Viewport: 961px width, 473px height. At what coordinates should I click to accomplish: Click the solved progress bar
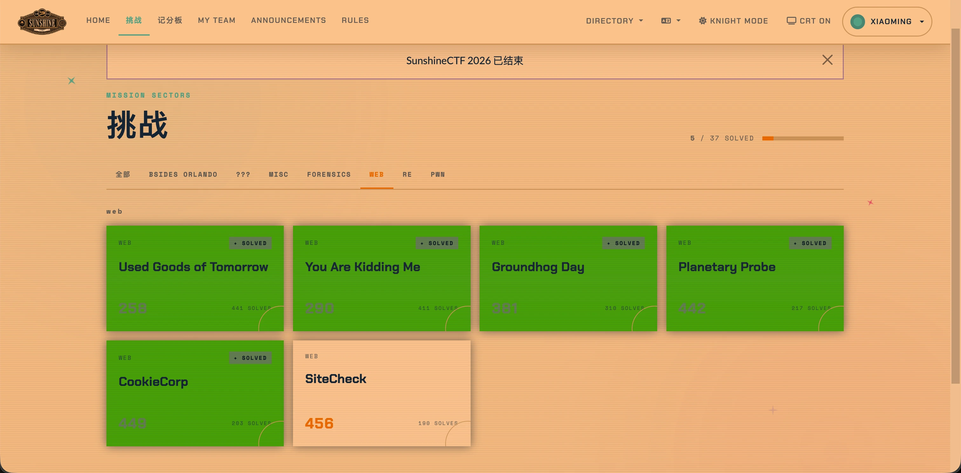pyautogui.click(x=803, y=138)
